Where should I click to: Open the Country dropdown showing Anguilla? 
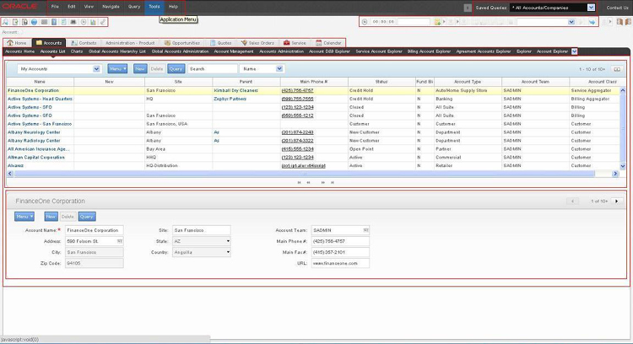click(x=228, y=252)
